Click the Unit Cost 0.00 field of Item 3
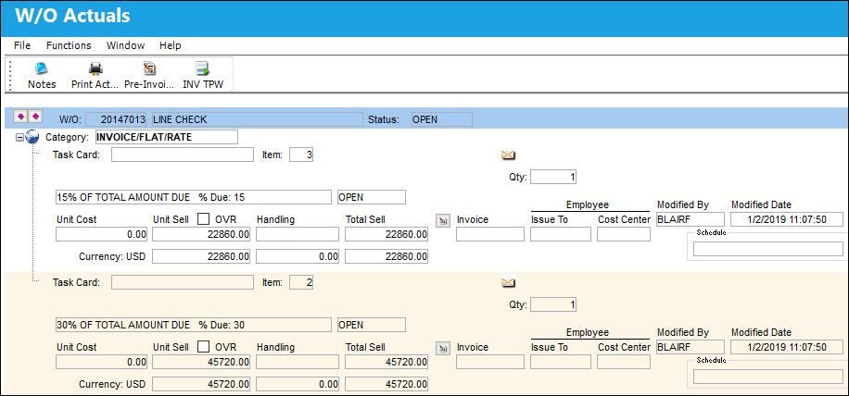849x396 pixels. [x=102, y=234]
